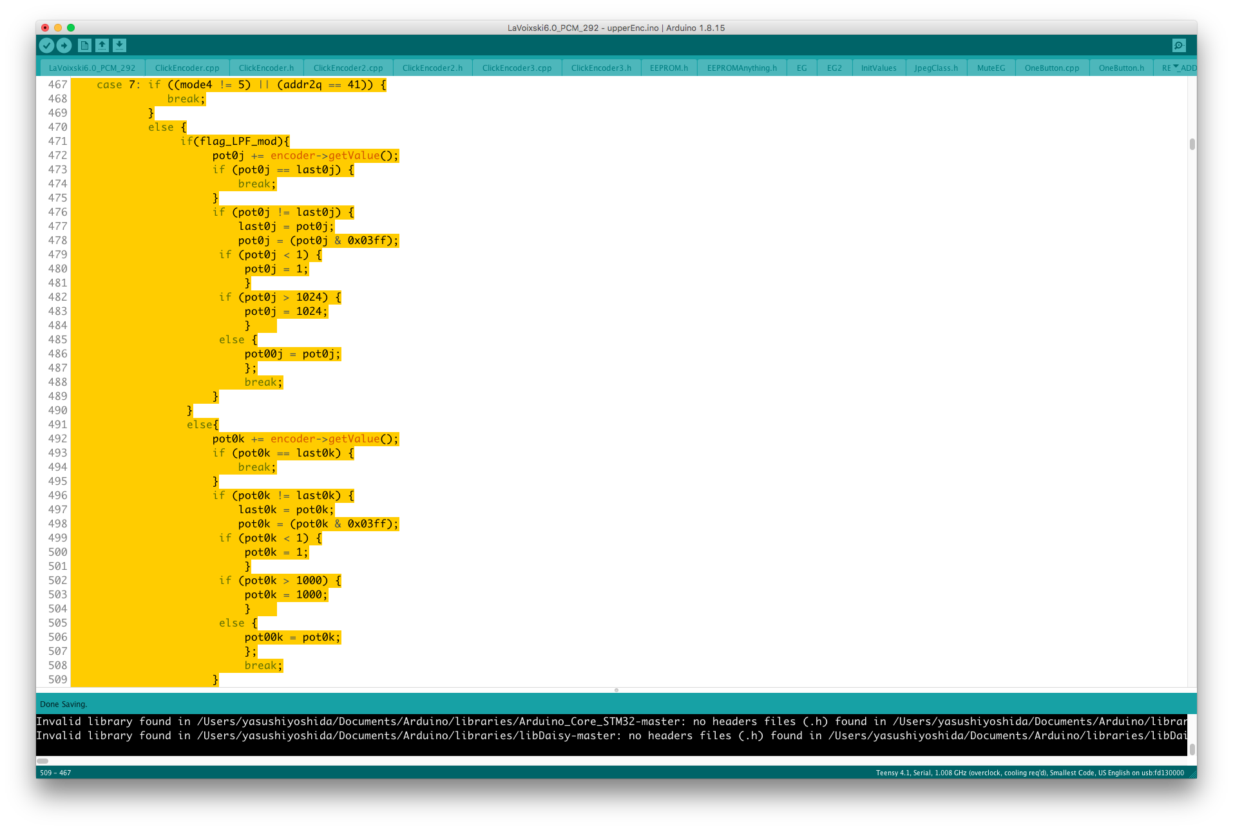Click the window title text
This screenshot has height=830, width=1233.
point(616,28)
